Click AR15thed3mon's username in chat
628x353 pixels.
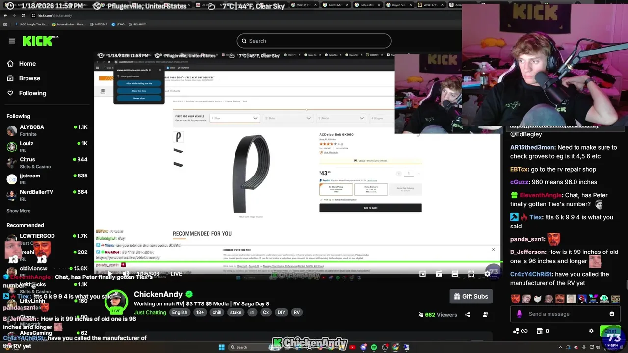tap(533, 147)
